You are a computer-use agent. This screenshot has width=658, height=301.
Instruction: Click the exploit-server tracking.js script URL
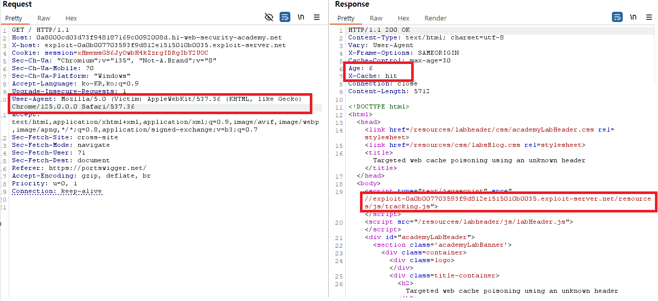[x=508, y=202]
